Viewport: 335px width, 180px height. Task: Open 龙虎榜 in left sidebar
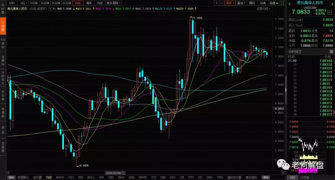[x=3, y=147]
